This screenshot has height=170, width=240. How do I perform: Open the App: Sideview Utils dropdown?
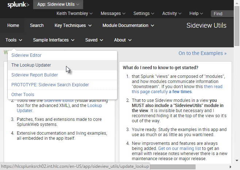(x=58, y=4)
